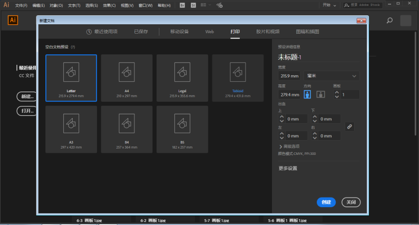Open the 窗口(W) menu
The height and width of the screenshot is (225, 419).
tap(145, 5)
